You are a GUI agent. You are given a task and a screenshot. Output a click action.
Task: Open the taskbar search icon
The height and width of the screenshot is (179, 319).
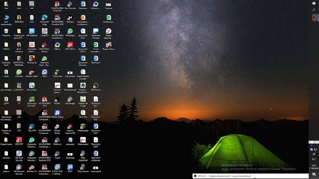314,10
